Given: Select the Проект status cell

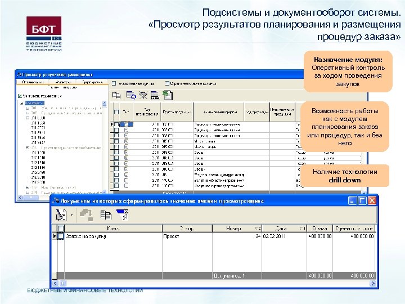Looking at the screenshot, I should coord(187,236).
